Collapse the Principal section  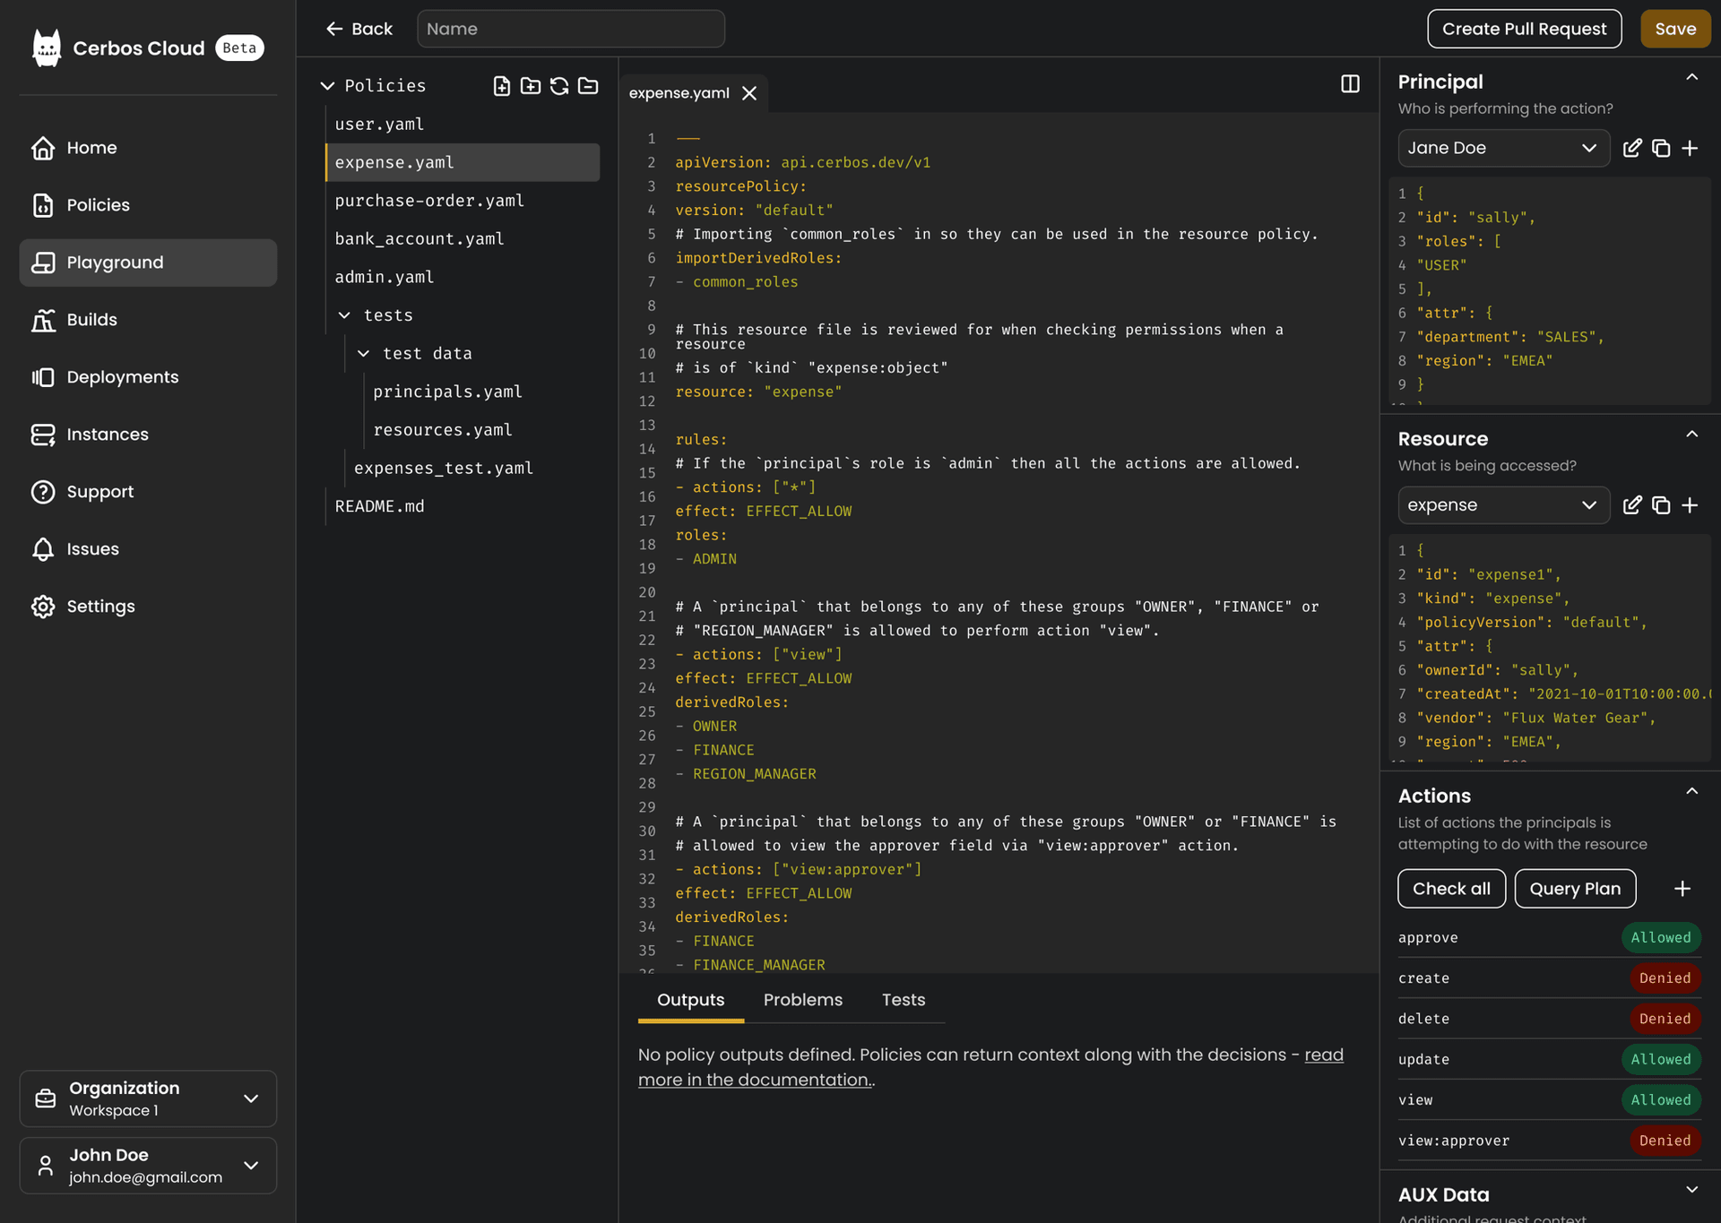1691,78
